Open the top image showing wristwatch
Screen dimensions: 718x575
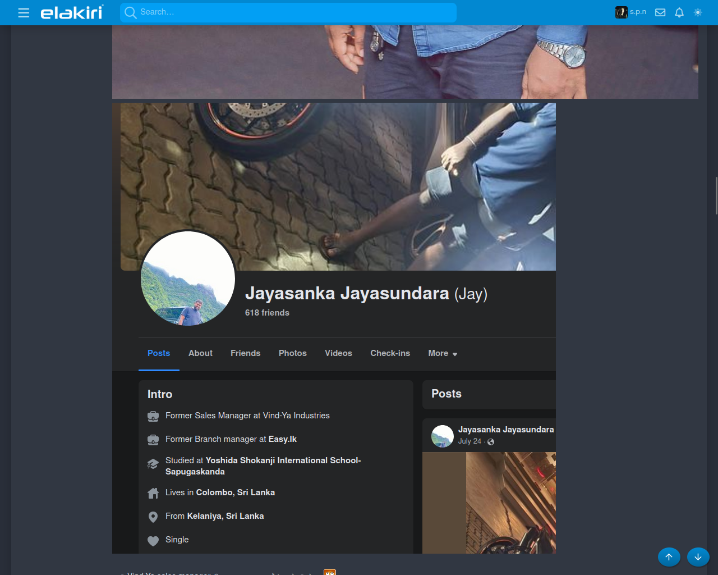405,62
